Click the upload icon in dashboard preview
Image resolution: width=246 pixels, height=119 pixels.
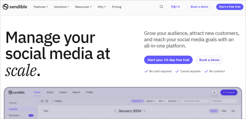point(214,92)
